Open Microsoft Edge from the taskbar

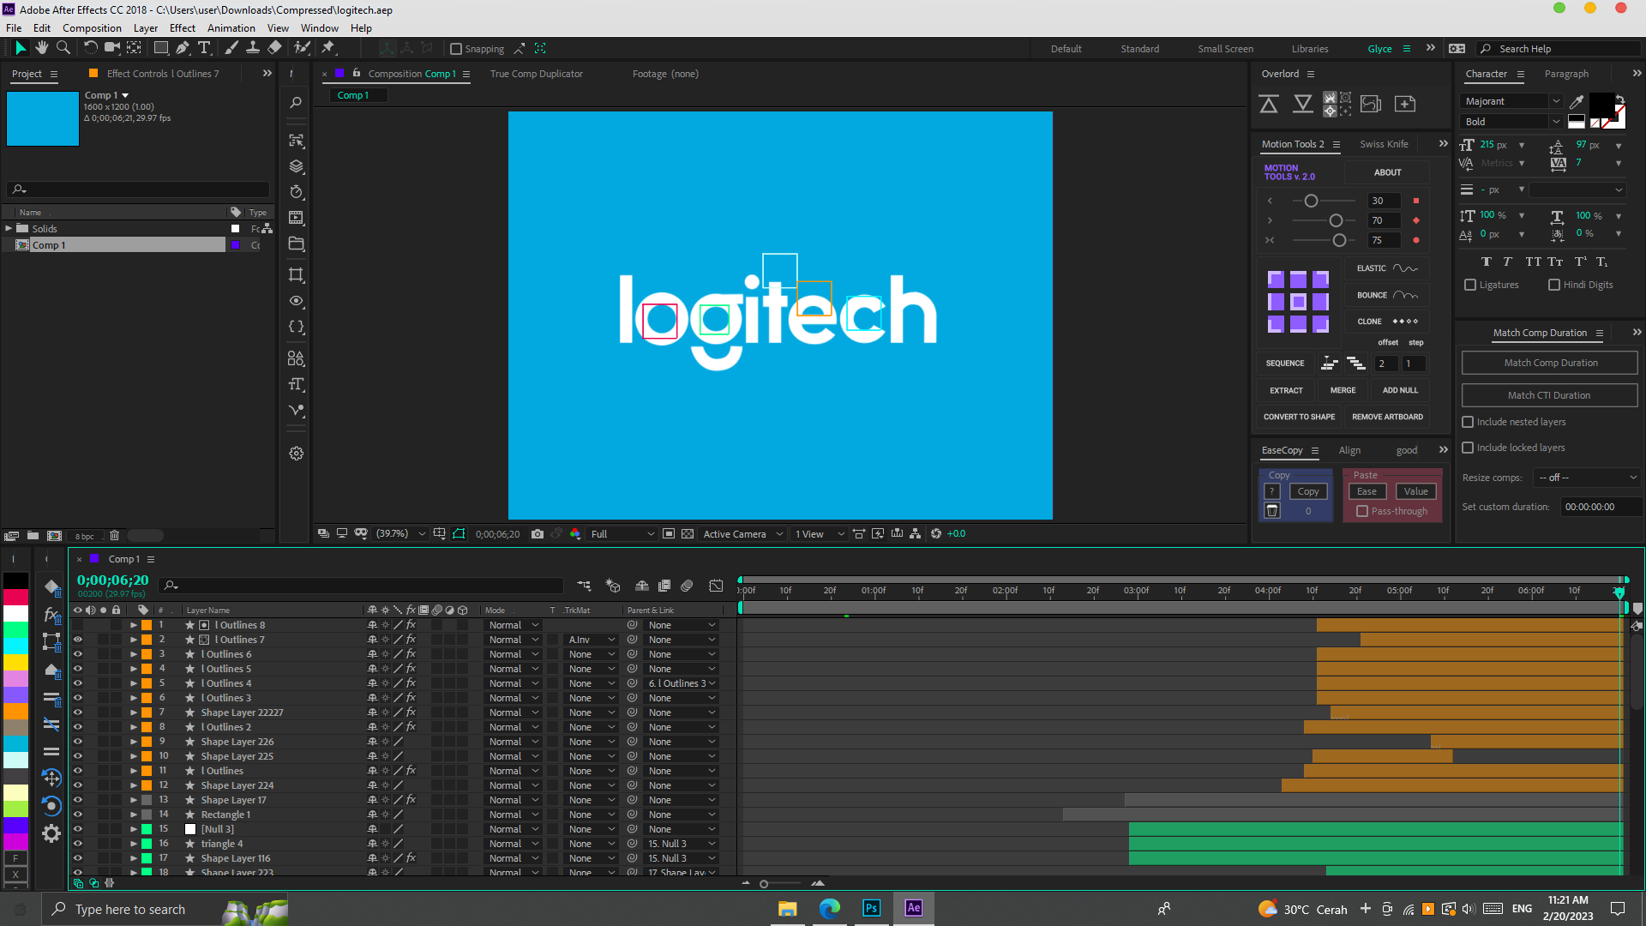coord(830,908)
